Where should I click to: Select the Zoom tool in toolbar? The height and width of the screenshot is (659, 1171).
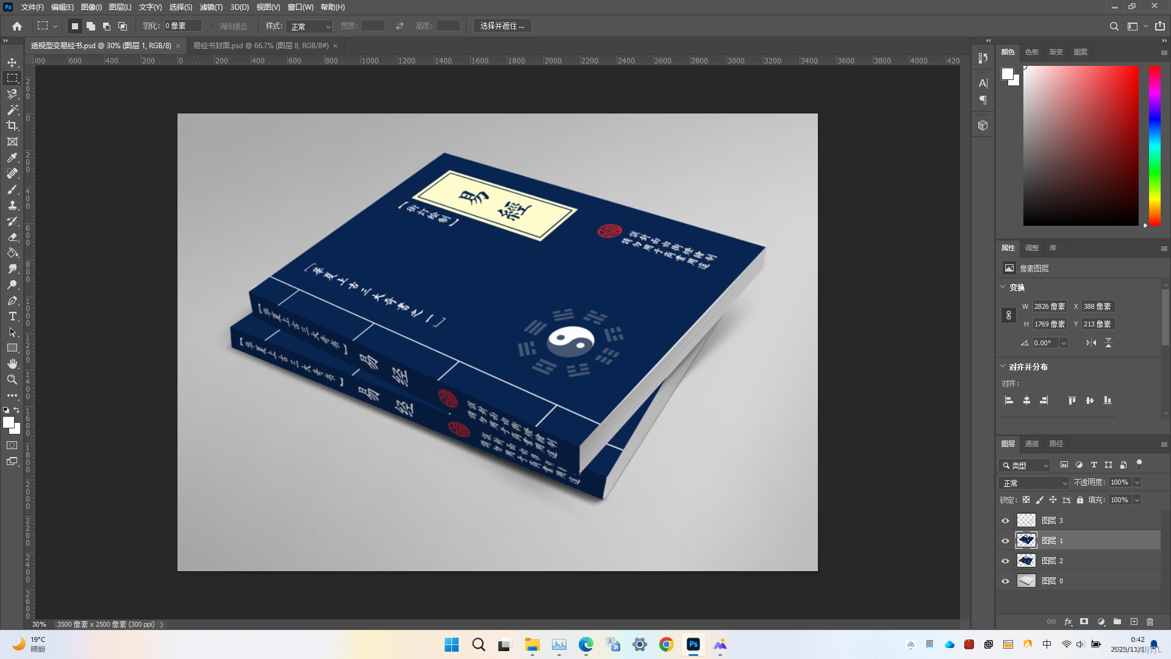point(12,380)
